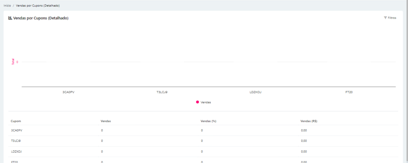The width and height of the screenshot is (408, 163).
Task: Click the LDZKOJ label on chart axis
Action: 255,92
